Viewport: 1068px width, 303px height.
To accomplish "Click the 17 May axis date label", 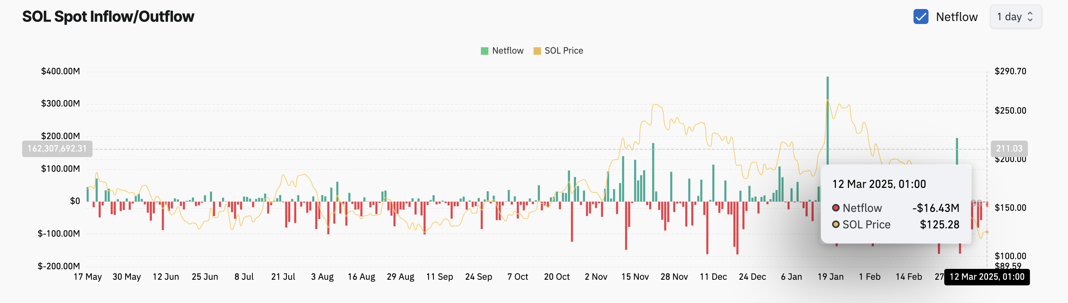I will [87, 276].
